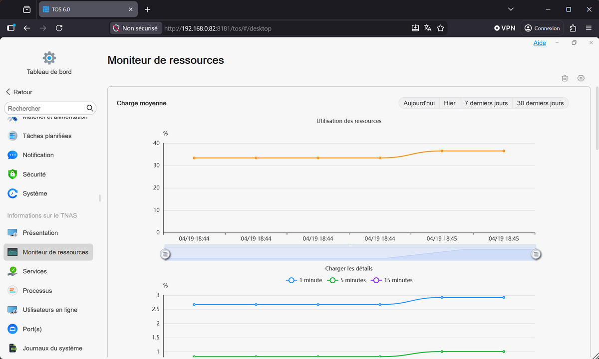Click the 30 derniers jours button
The image size is (599, 359).
coord(540,103)
